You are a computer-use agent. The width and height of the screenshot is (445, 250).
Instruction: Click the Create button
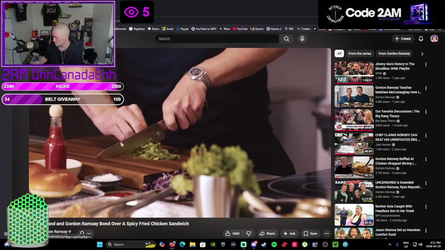pos(403,39)
